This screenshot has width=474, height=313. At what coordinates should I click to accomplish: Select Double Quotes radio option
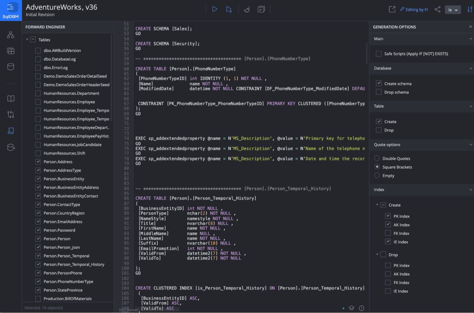[377, 158]
